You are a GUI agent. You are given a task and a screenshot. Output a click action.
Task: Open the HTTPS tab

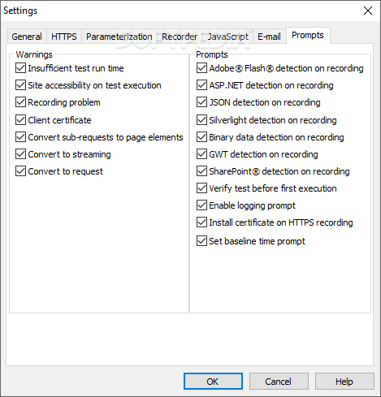tap(64, 37)
